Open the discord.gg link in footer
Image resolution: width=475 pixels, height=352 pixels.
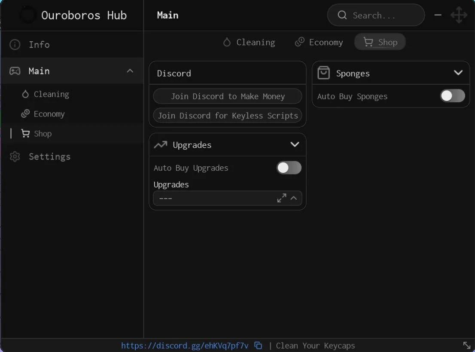[x=185, y=346]
